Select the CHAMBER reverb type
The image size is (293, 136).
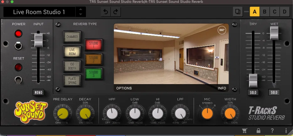(x=72, y=37)
